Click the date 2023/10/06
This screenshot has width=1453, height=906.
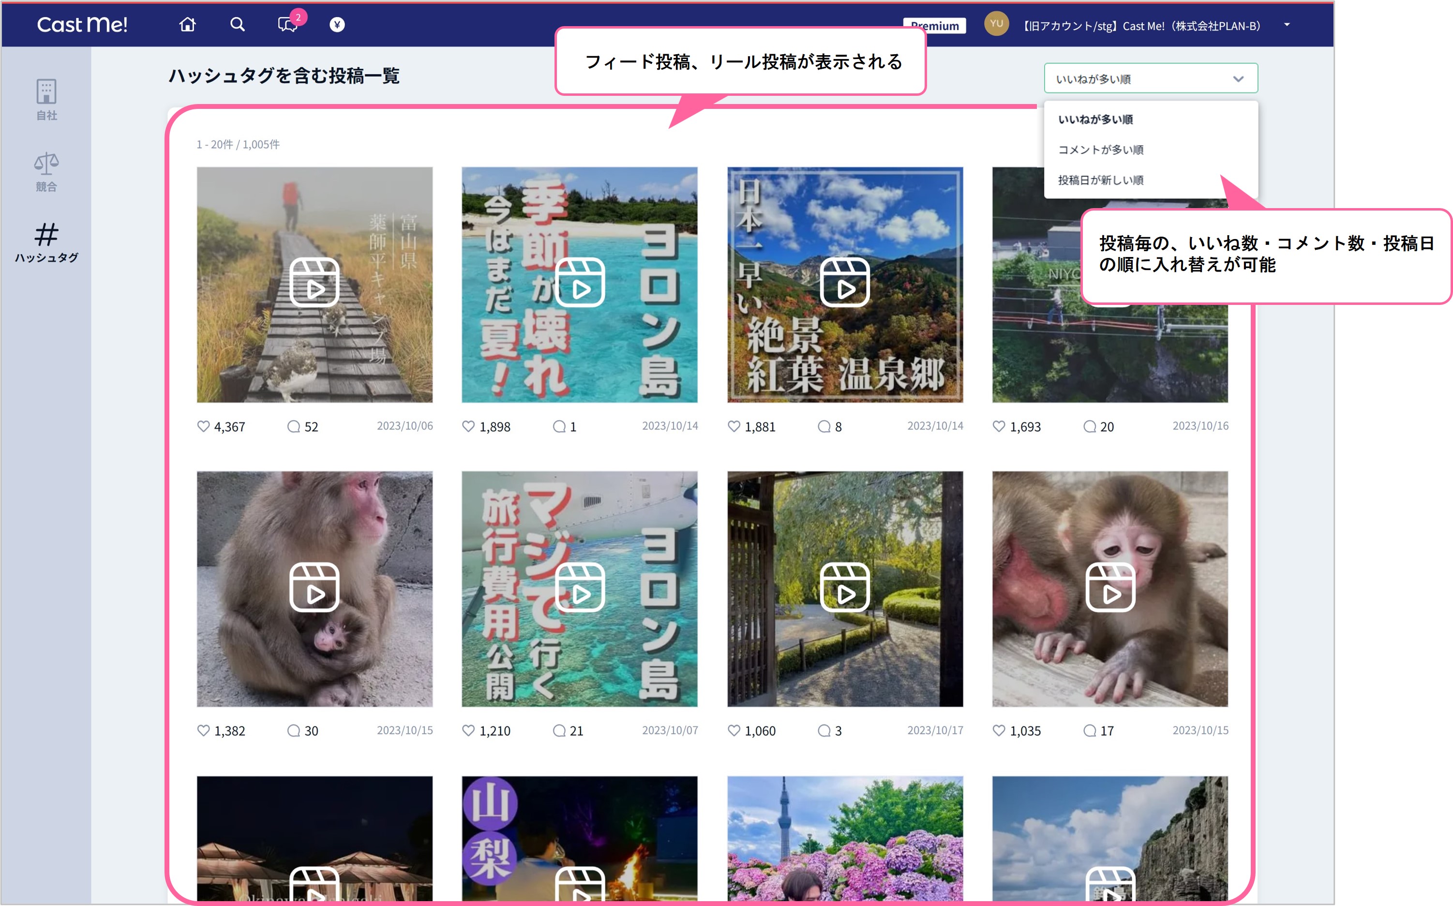tap(405, 426)
